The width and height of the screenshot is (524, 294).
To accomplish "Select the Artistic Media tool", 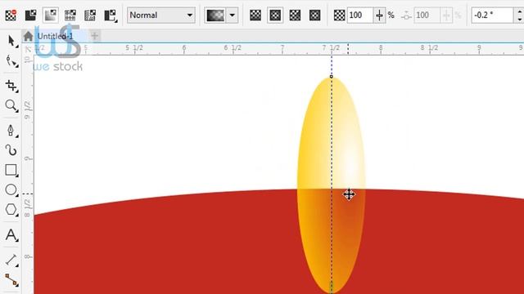I will [11, 150].
